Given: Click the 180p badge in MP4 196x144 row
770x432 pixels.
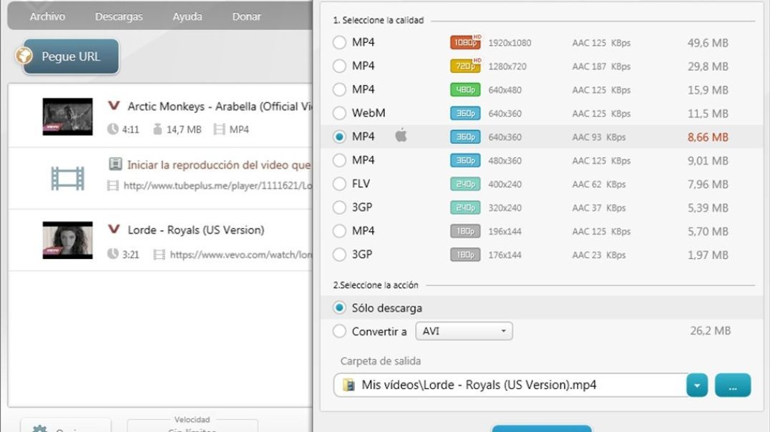Looking at the screenshot, I should click(x=465, y=231).
